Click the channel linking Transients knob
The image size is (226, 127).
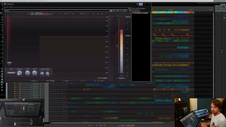point(42,74)
